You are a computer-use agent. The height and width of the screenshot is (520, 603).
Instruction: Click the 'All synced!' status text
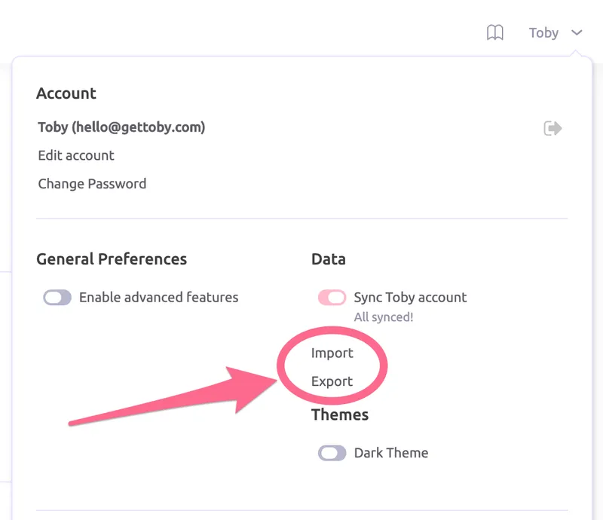(384, 317)
